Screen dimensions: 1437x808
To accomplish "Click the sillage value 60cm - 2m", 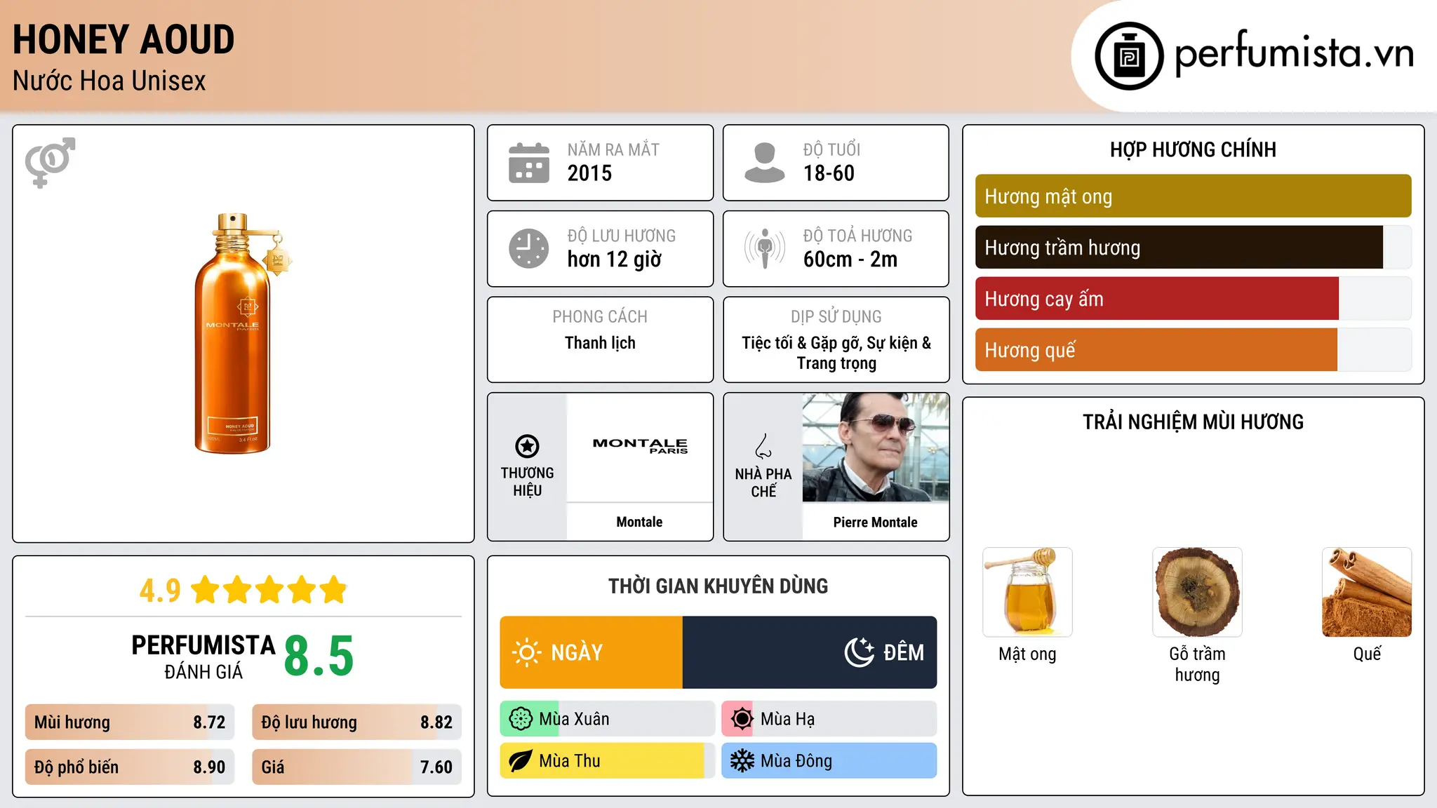I will [850, 260].
